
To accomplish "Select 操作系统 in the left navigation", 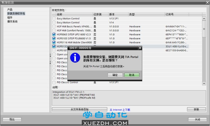I will click(12, 22).
